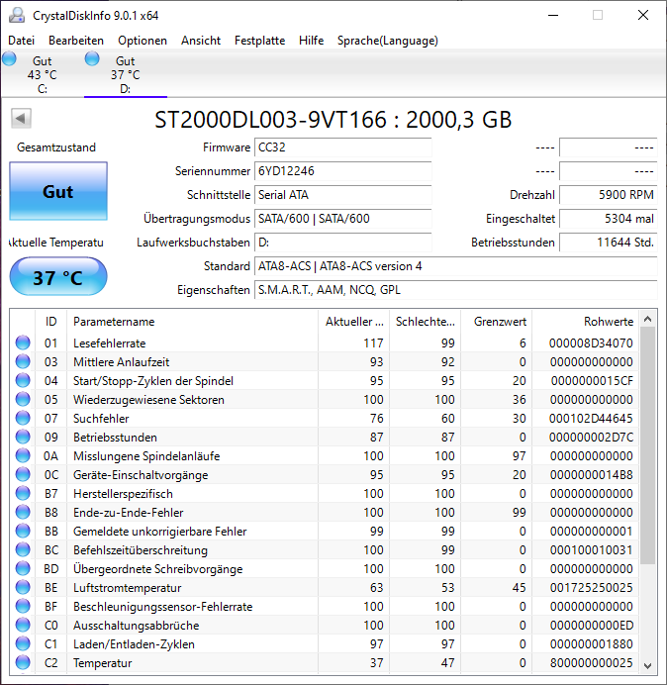
Task: Click the Laufwerksbuchstaben field D:
Action: click(342, 242)
